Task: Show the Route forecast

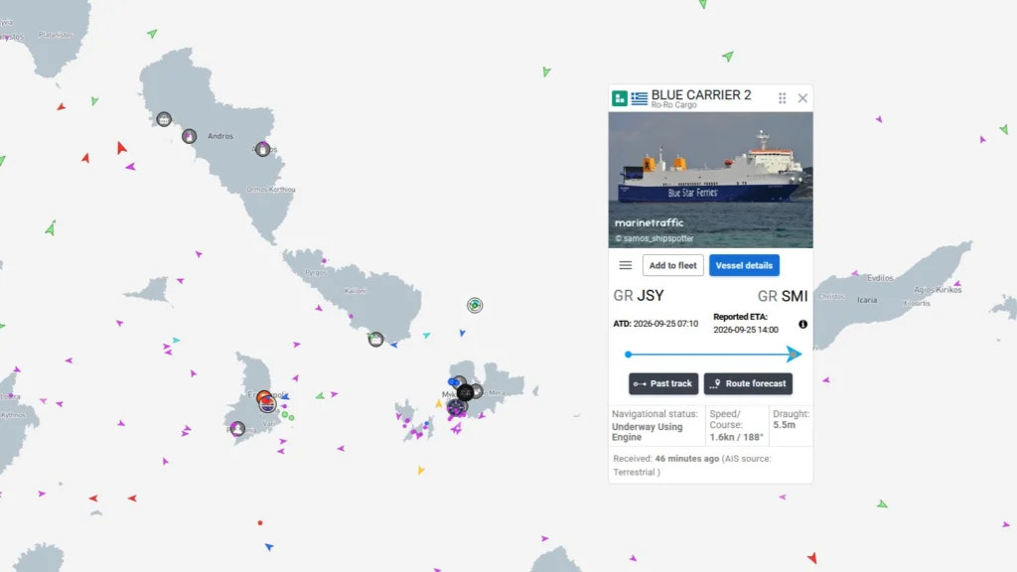Action: [748, 383]
